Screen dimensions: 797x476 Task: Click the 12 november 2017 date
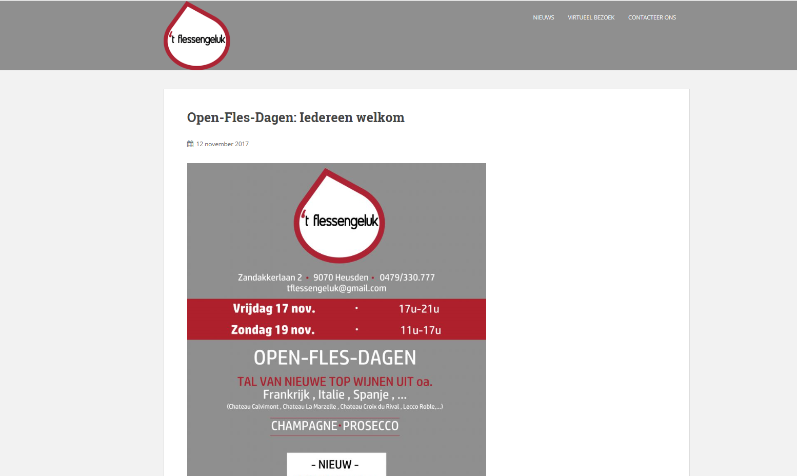pyautogui.click(x=222, y=144)
